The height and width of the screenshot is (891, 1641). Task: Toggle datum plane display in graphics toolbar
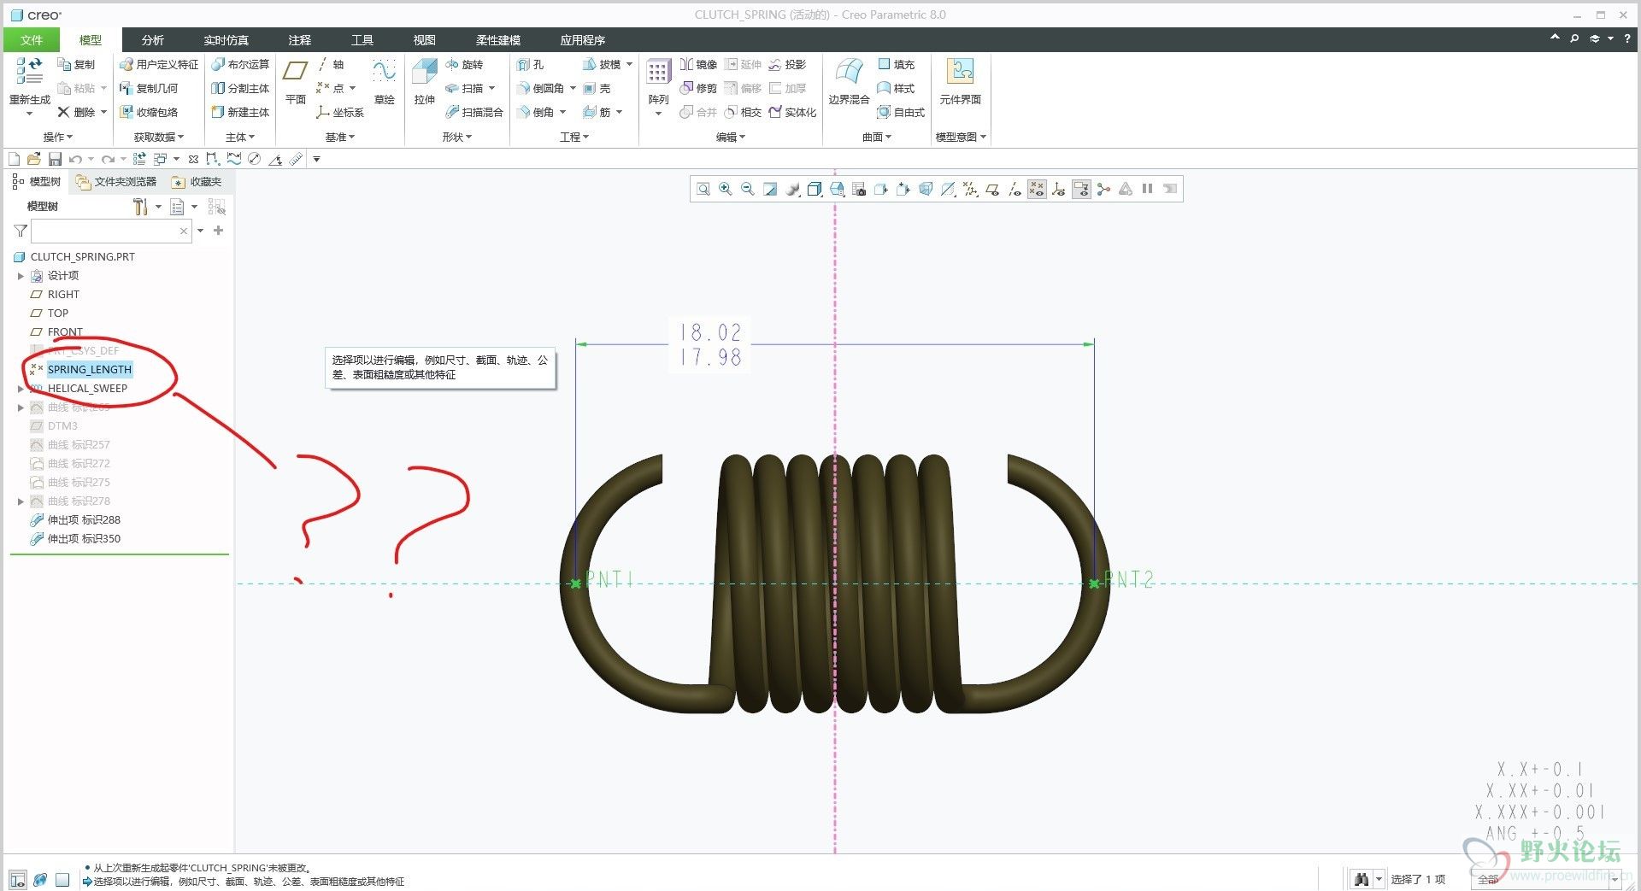coord(992,189)
